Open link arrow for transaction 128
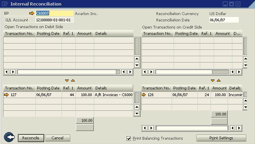 144,95
